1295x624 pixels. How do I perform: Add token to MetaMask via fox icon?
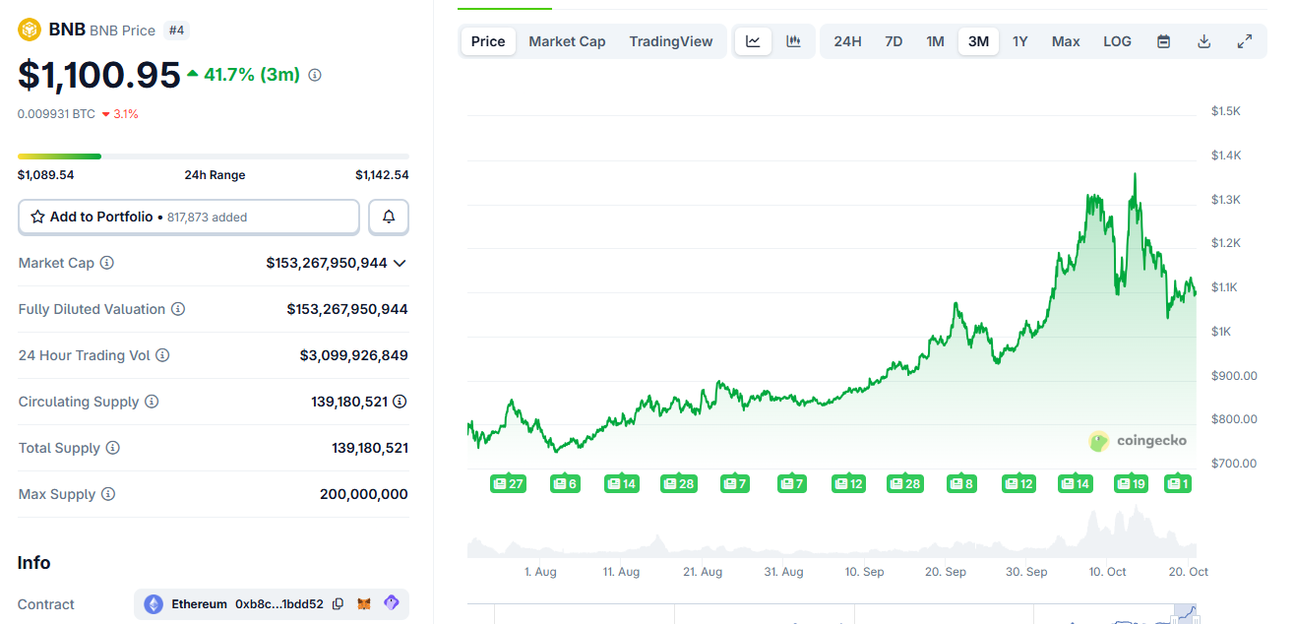tap(364, 603)
